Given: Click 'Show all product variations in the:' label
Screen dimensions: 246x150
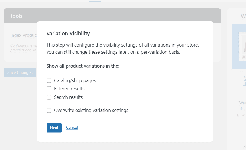Looking at the screenshot, I should pos(83,66).
